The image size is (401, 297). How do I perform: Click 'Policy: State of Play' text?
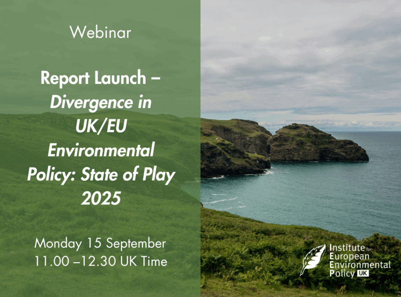(x=100, y=176)
